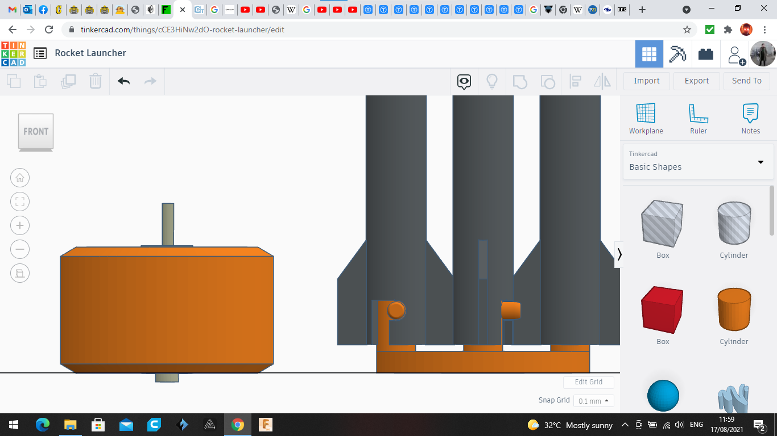Collapse the shapes panel with chevron
The image size is (777, 436).
(x=619, y=254)
